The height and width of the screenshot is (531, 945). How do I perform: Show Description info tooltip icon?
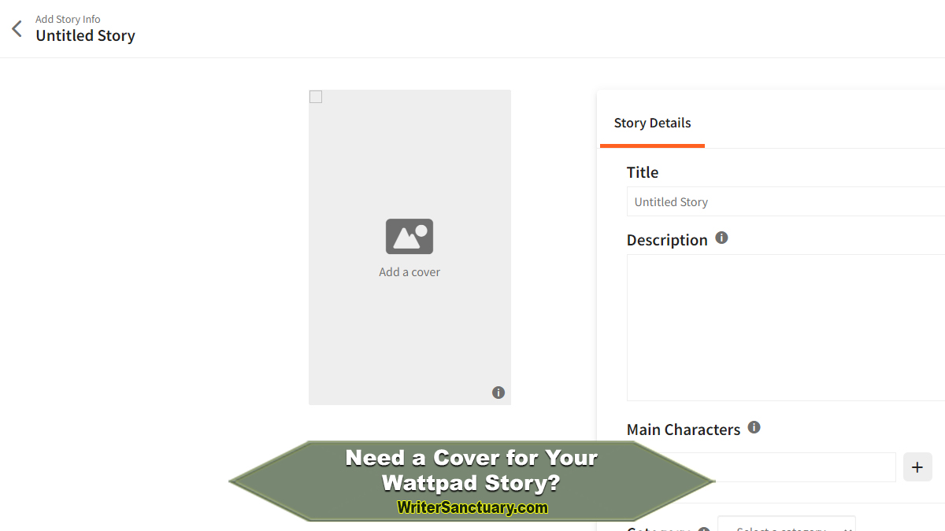click(x=721, y=238)
